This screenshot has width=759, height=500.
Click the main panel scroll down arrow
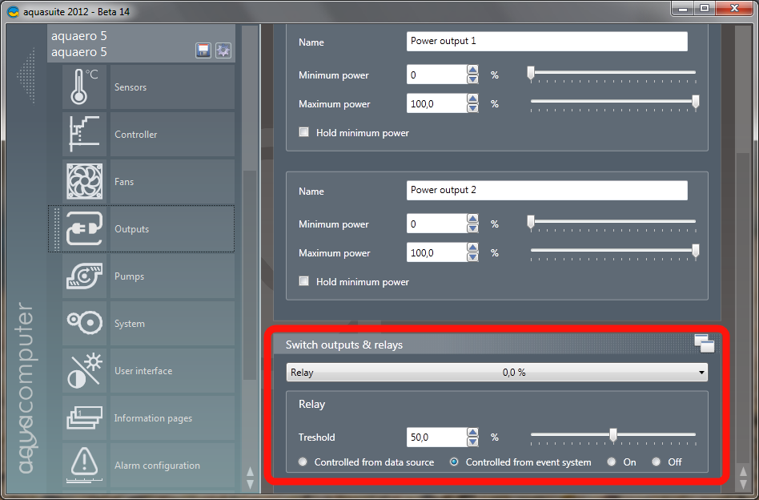coord(744,483)
